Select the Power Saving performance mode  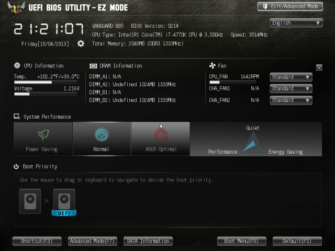(43, 139)
